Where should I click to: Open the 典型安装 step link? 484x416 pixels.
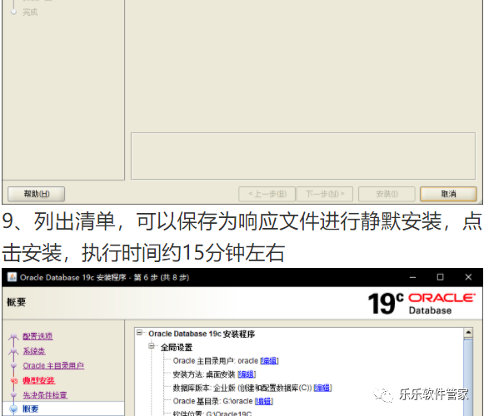click(x=39, y=380)
